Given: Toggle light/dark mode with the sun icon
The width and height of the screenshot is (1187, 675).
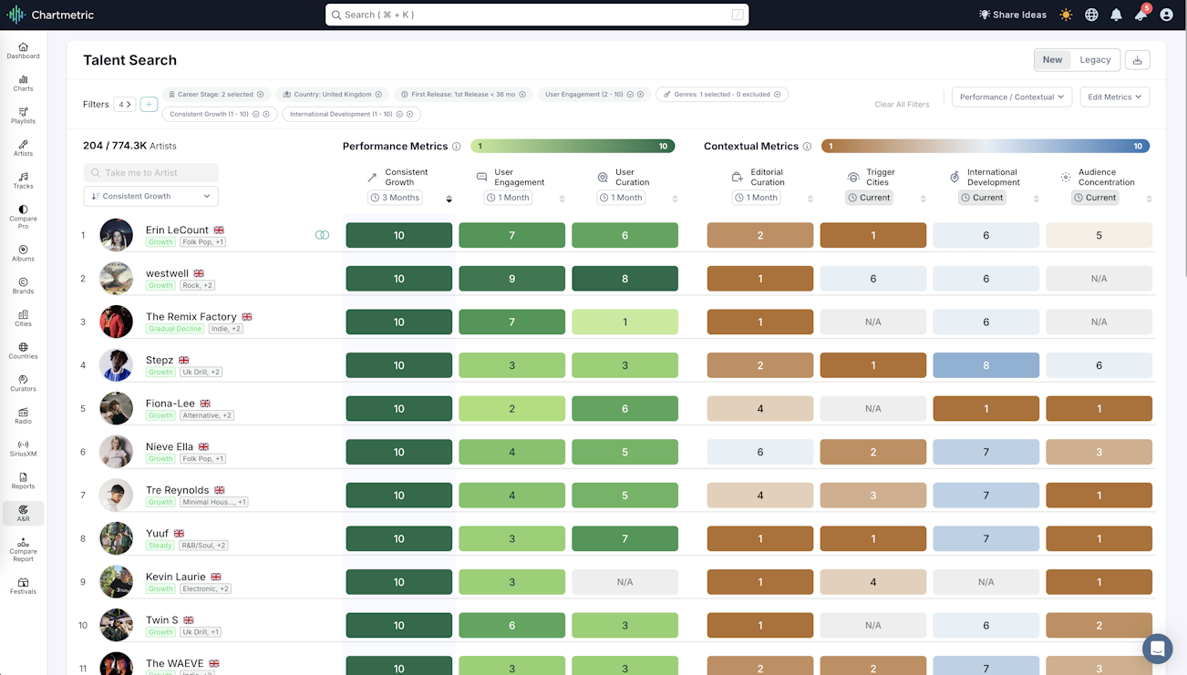Looking at the screenshot, I should point(1065,15).
